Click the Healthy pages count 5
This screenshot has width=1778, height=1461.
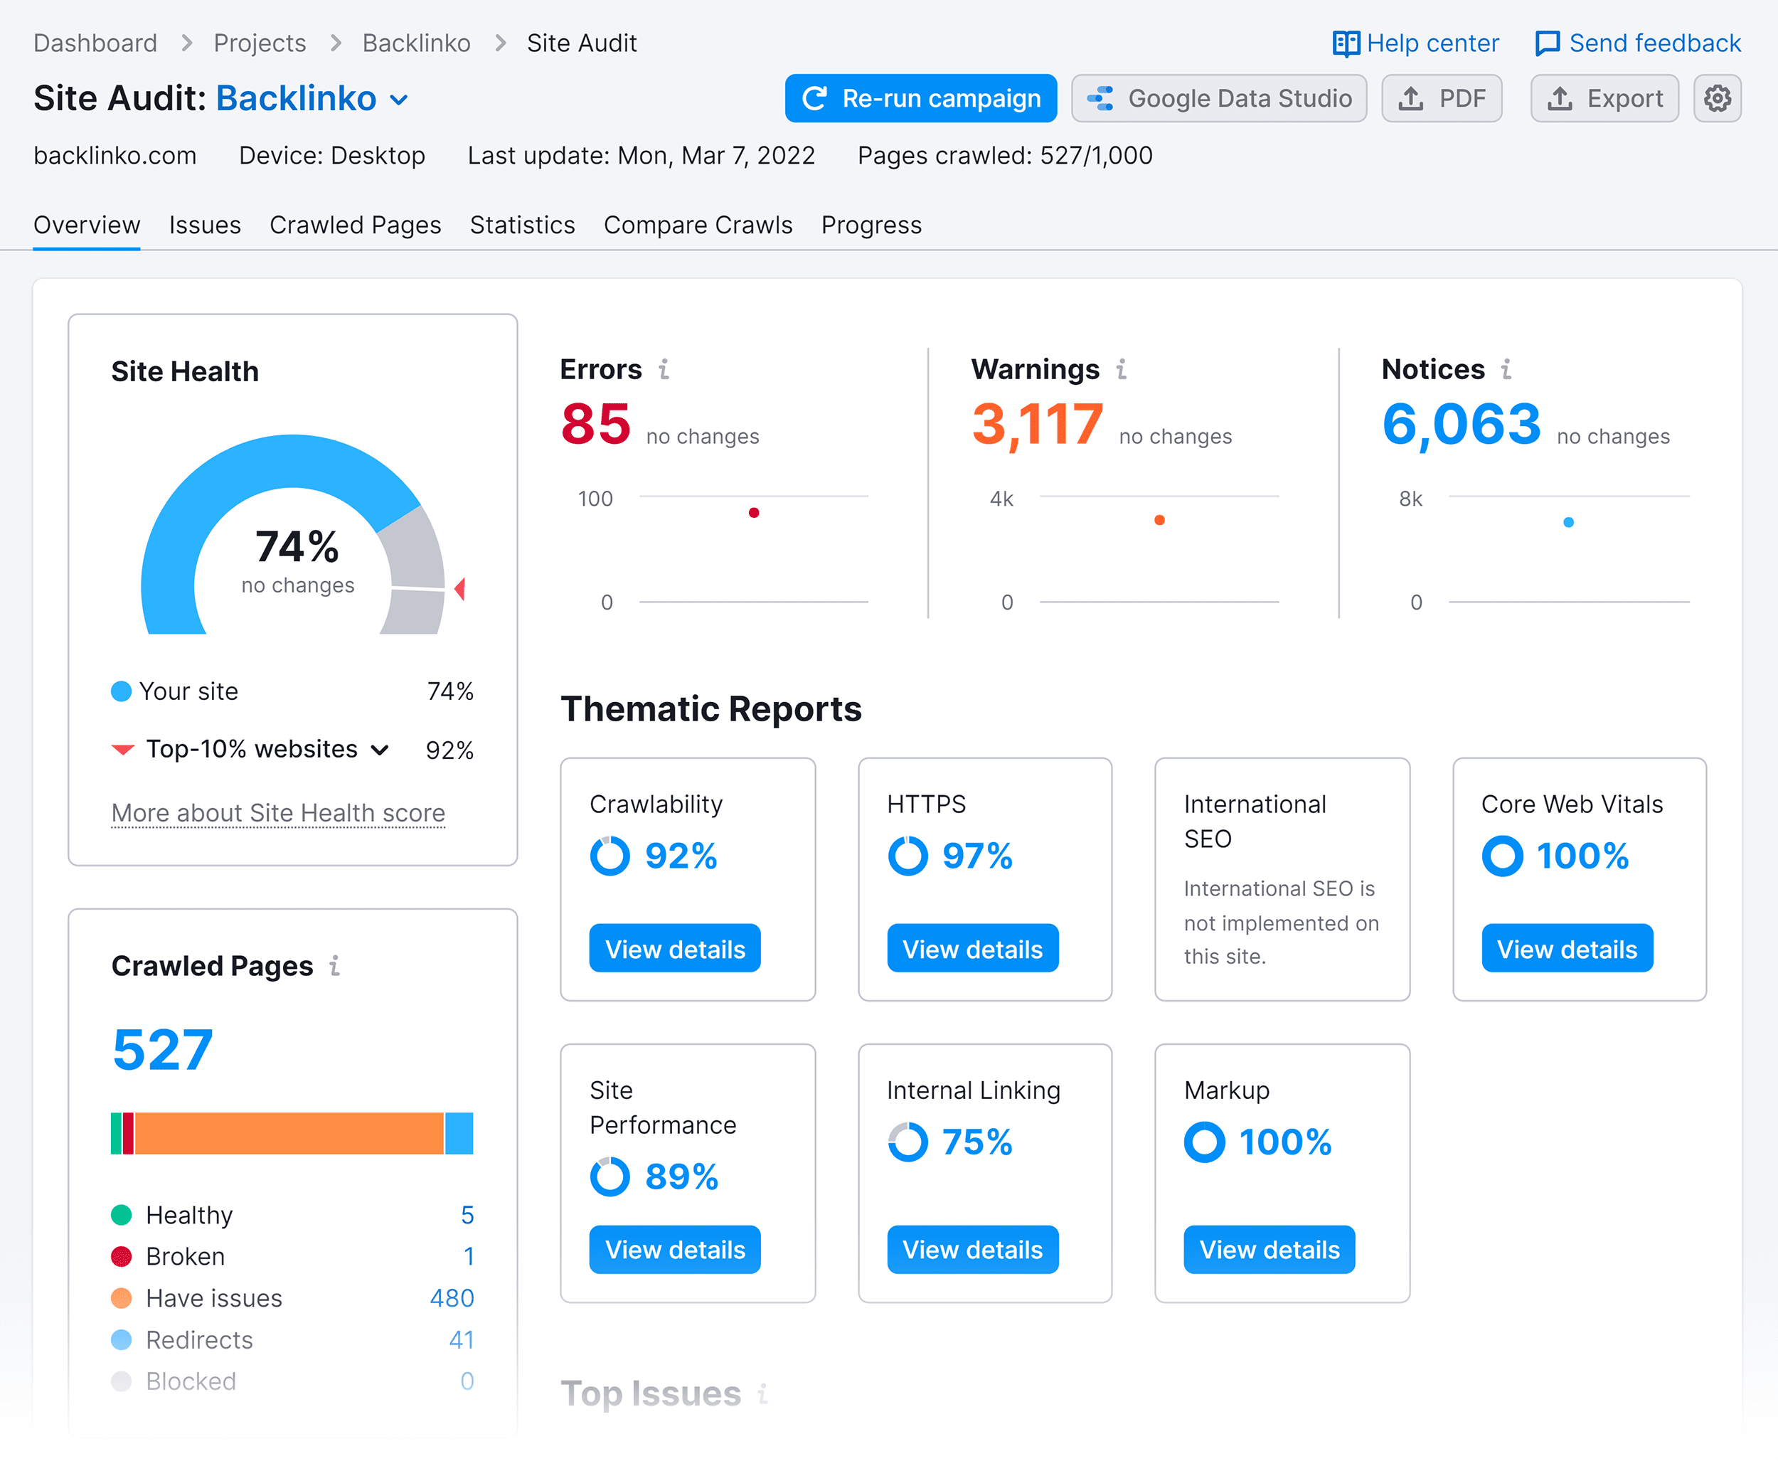[x=467, y=1216]
